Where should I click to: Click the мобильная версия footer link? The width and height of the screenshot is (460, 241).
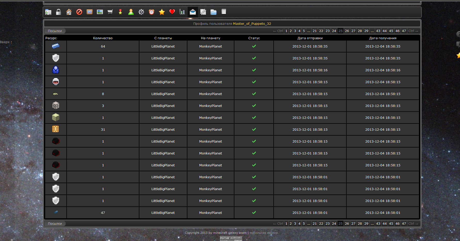[264, 233]
